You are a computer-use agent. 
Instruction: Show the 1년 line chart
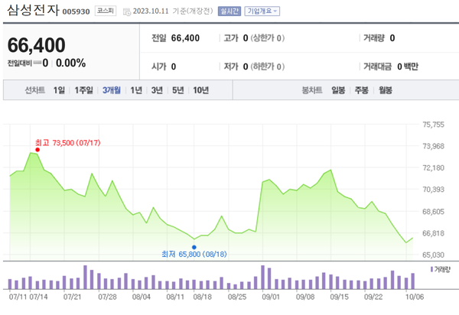(136, 90)
